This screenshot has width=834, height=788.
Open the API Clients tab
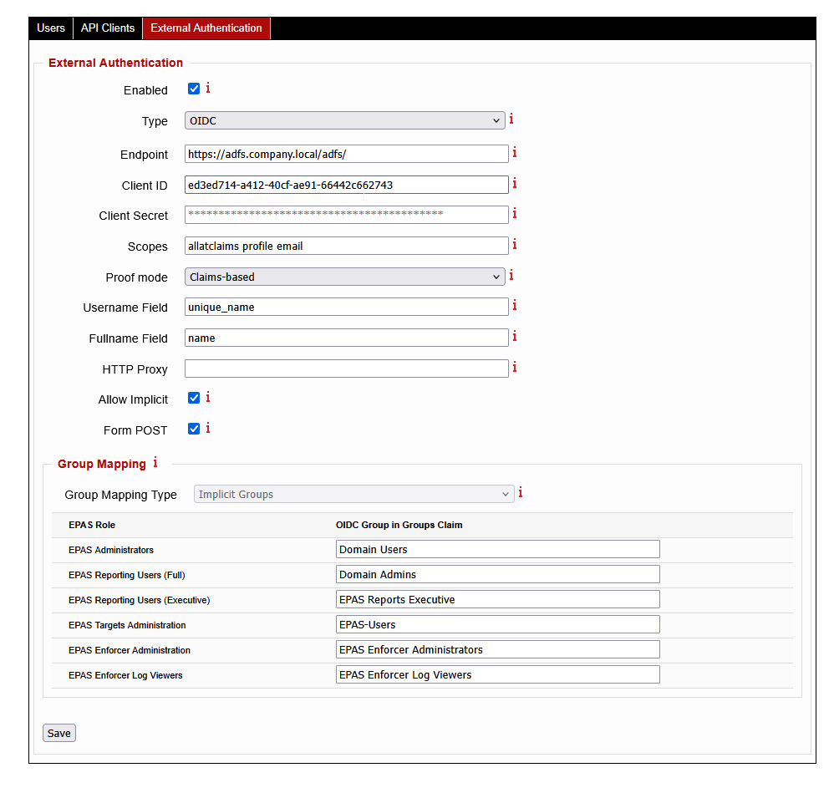tap(107, 28)
